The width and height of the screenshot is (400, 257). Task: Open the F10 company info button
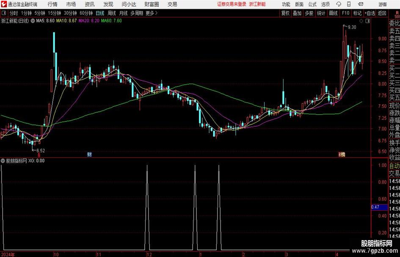[345, 13]
